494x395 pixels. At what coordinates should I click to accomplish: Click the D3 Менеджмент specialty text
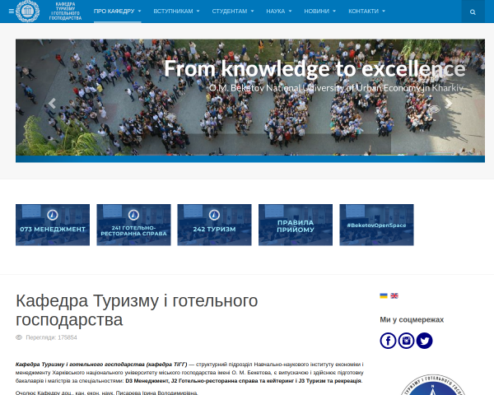coord(147,381)
